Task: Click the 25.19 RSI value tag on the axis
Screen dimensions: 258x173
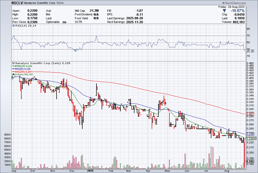Action: [250, 51]
